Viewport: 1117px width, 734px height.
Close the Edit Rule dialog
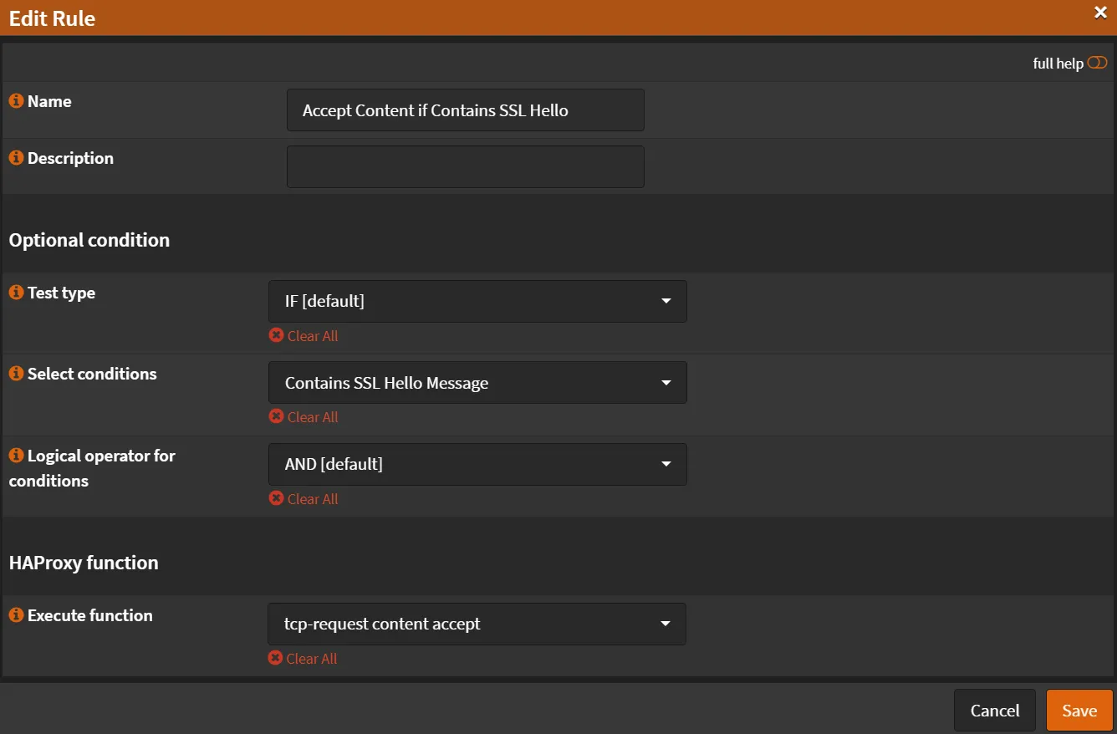pos(1101,13)
